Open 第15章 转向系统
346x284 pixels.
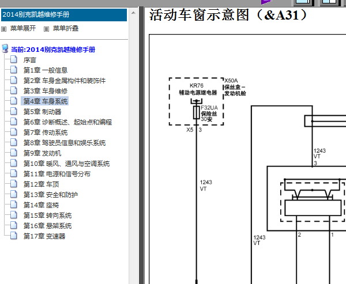tap(47, 215)
